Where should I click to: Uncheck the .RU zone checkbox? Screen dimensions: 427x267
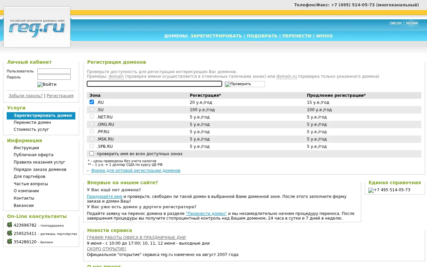tap(92, 102)
